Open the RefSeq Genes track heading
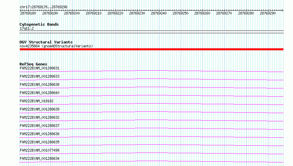293x166 pixels. (33, 64)
